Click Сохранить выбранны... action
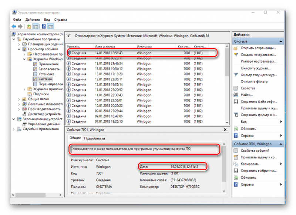296x215 pixels. point(259,171)
